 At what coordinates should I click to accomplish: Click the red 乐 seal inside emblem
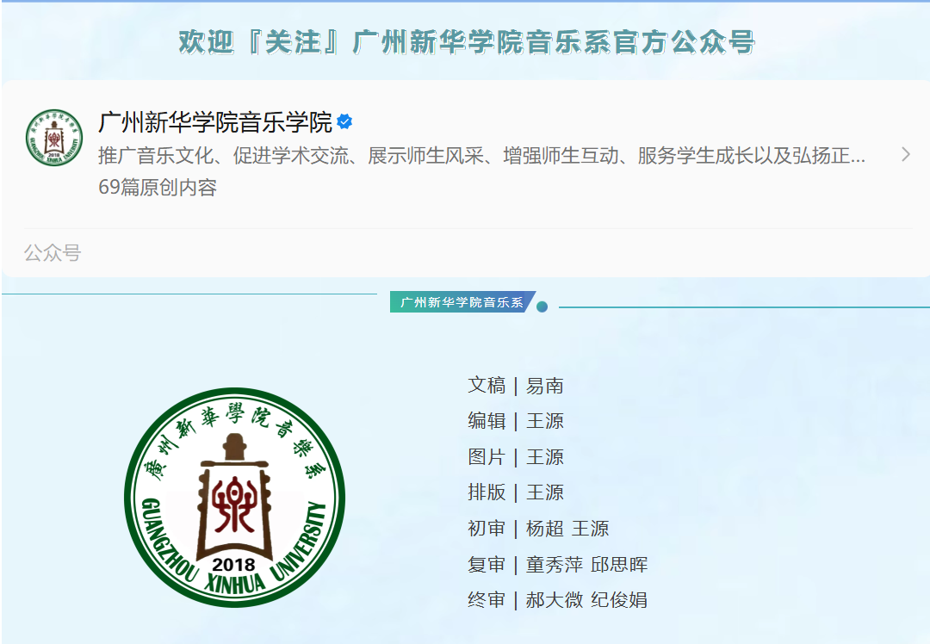click(235, 505)
